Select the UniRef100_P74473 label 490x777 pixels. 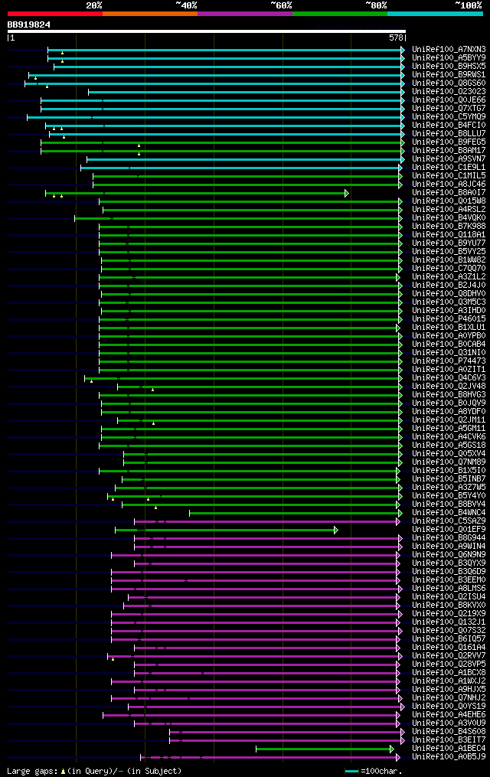[449, 361]
